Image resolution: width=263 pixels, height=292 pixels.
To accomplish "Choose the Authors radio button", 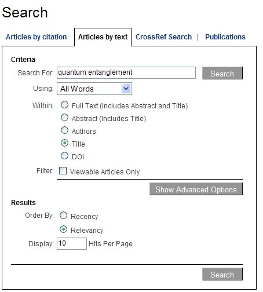I will pos(64,130).
